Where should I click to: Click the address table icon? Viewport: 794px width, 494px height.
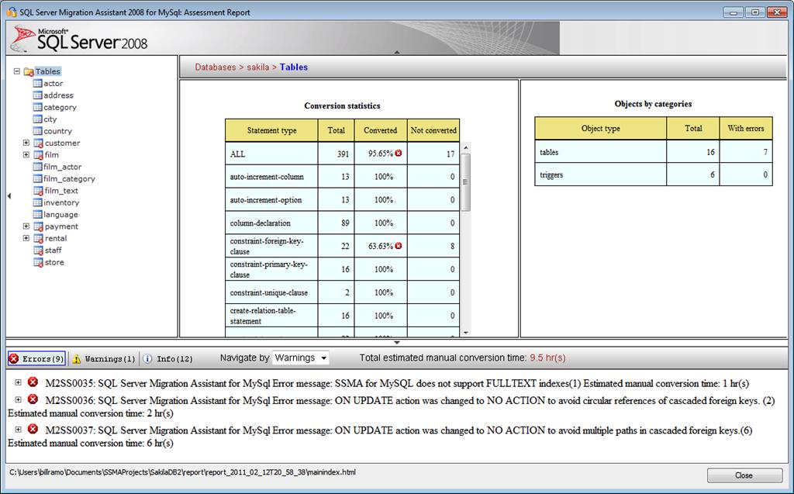pyautogui.click(x=37, y=95)
